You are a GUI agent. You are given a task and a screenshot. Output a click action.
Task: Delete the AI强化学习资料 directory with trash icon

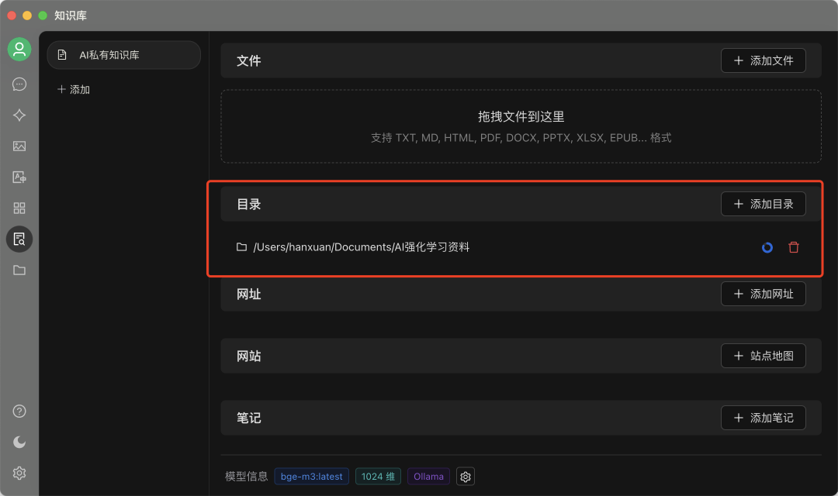[794, 247]
